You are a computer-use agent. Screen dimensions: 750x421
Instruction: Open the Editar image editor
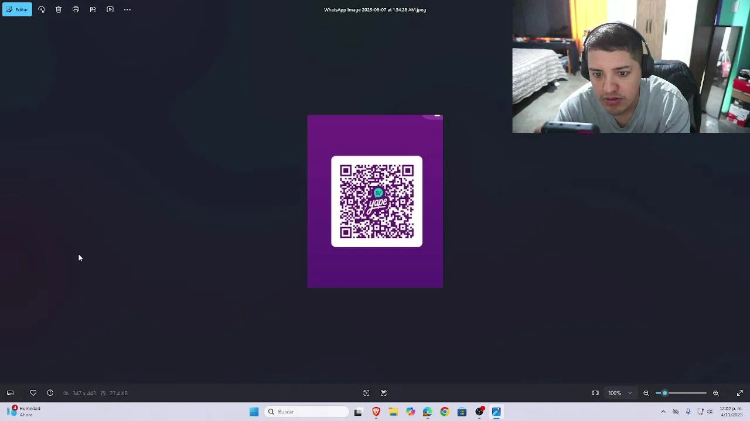coord(17,9)
